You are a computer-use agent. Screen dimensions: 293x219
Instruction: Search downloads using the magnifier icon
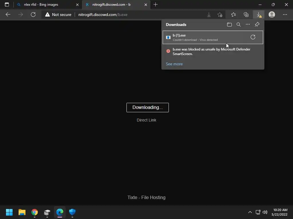239,25
